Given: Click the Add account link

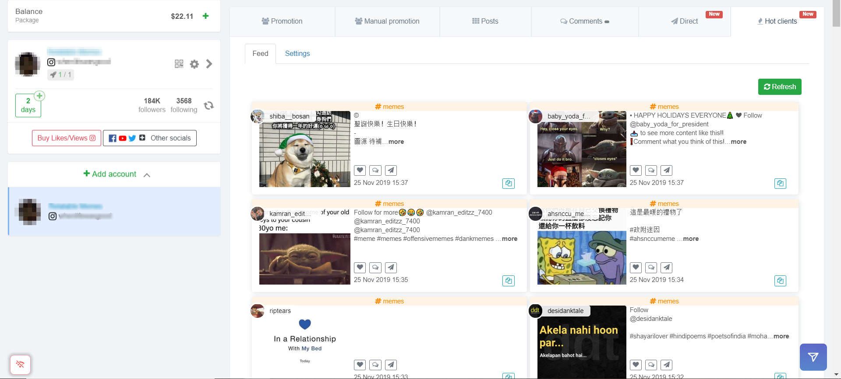Looking at the screenshot, I should [110, 174].
